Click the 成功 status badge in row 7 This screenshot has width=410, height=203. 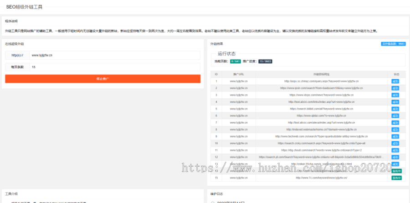click(x=395, y=123)
